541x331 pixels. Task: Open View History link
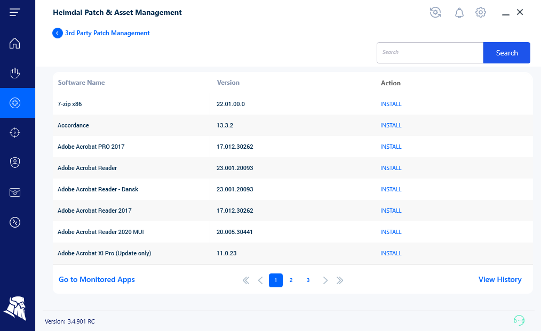tap(500, 280)
